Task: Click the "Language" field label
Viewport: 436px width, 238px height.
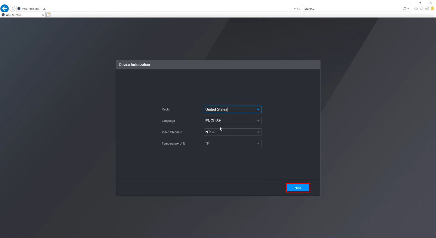Action: pos(168,121)
